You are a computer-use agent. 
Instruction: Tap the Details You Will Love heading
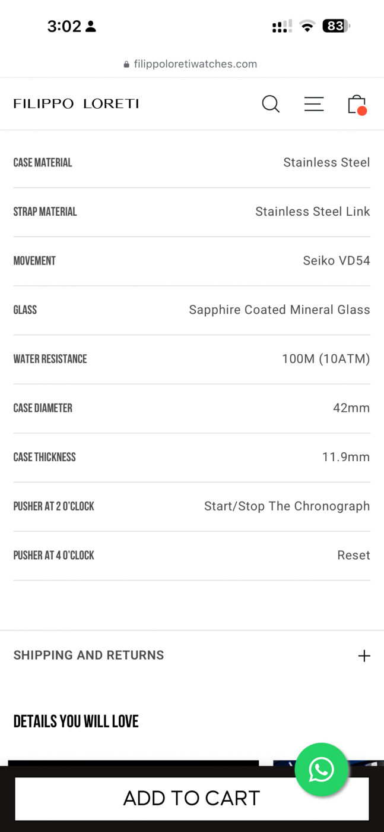pos(76,721)
